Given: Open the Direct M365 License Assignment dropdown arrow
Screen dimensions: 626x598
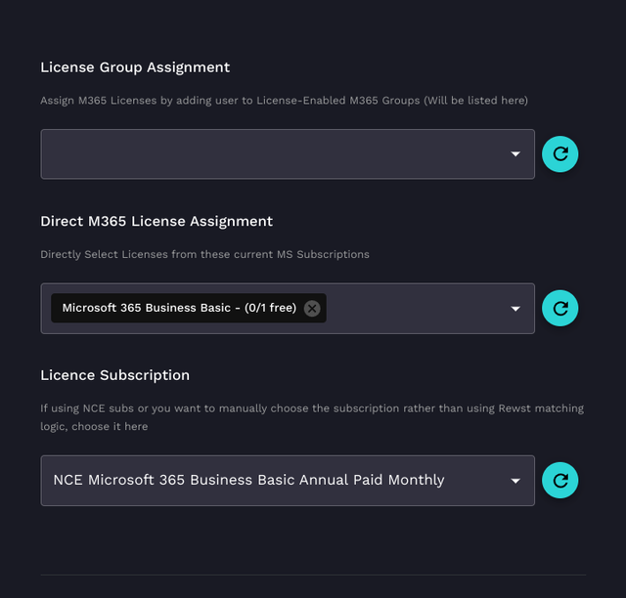Looking at the screenshot, I should tap(515, 309).
